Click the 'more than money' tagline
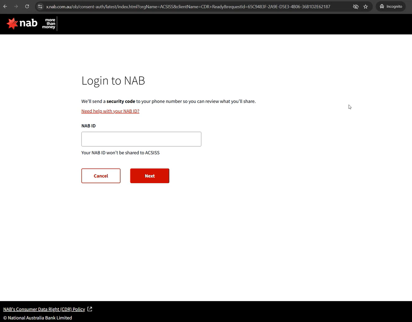This screenshot has height=322, width=412. coord(49,23)
